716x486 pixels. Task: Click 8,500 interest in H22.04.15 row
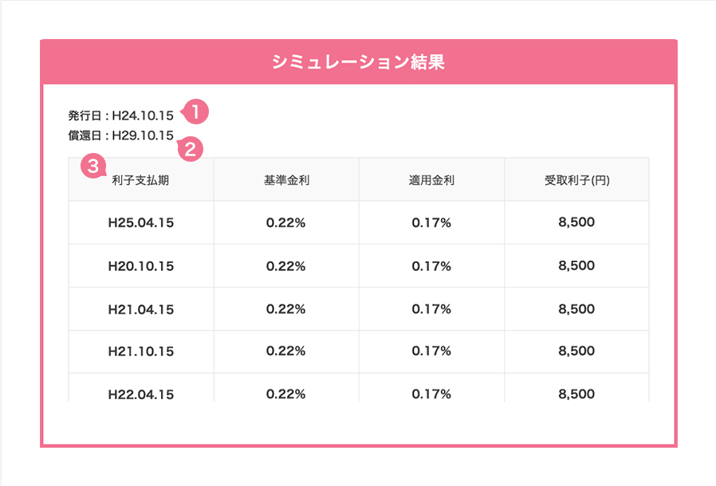[576, 394]
